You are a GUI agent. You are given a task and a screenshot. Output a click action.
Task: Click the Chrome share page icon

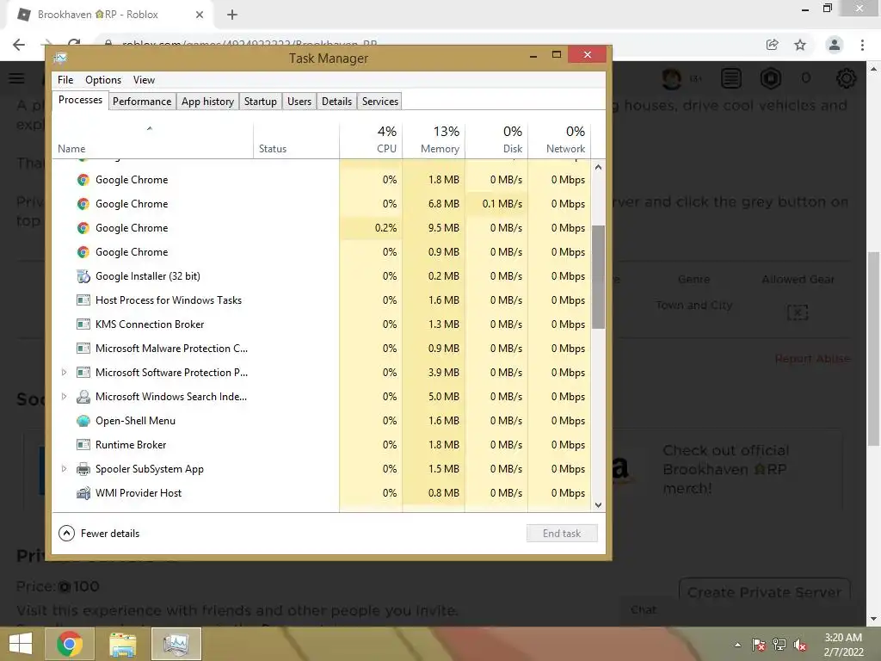click(x=772, y=45)
